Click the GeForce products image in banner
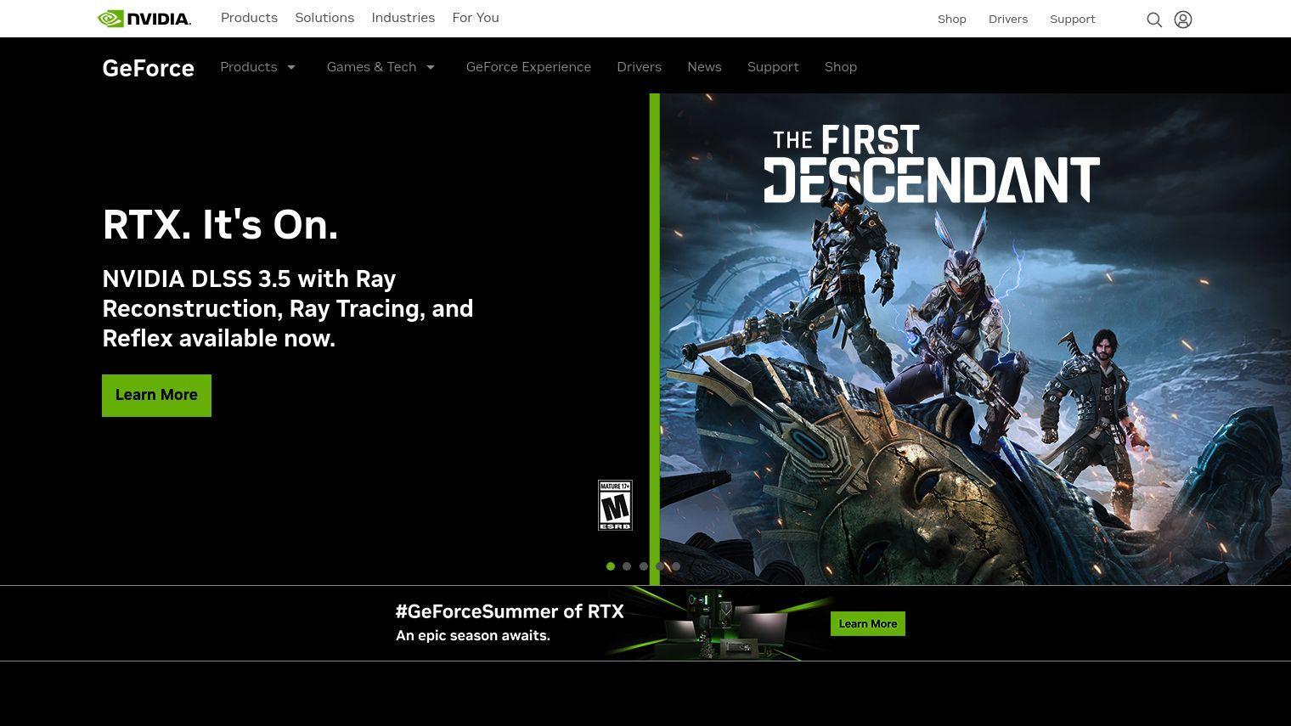 720,623
